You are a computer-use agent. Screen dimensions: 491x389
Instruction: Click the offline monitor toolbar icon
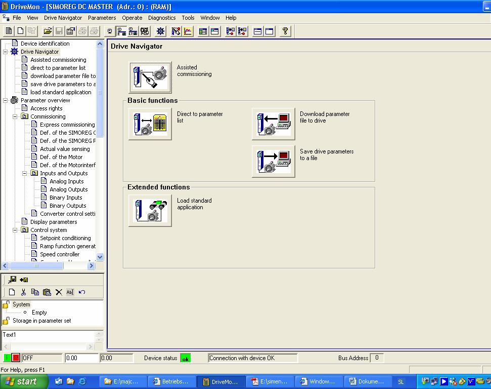click(x=110, y=31)
